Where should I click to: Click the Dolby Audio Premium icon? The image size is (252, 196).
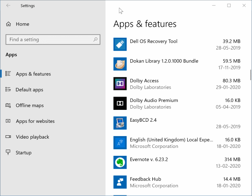coord(120,103)
